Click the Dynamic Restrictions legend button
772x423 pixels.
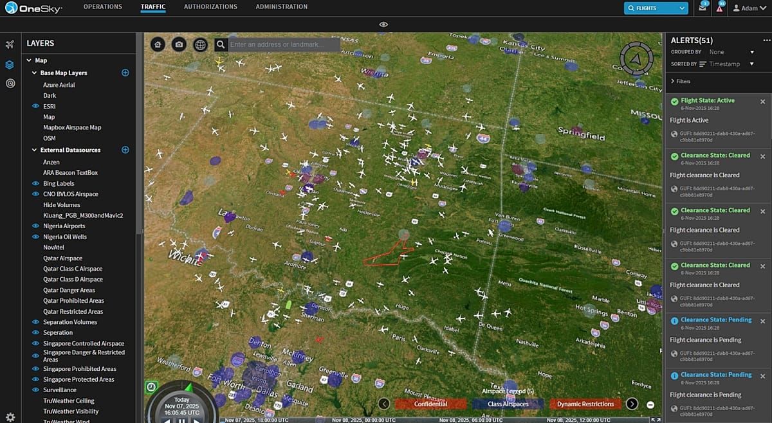pyautogui.click(x=584, y=404)
